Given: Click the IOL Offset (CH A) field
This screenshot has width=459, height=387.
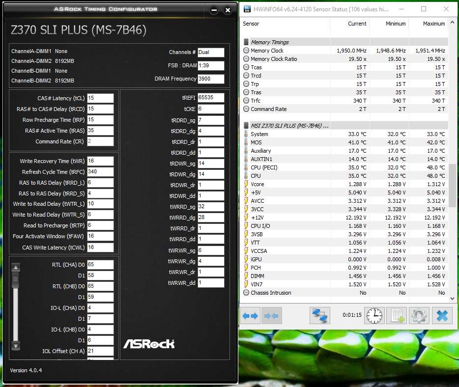Looking at the screenshot, I should click(x=100, y=351).
